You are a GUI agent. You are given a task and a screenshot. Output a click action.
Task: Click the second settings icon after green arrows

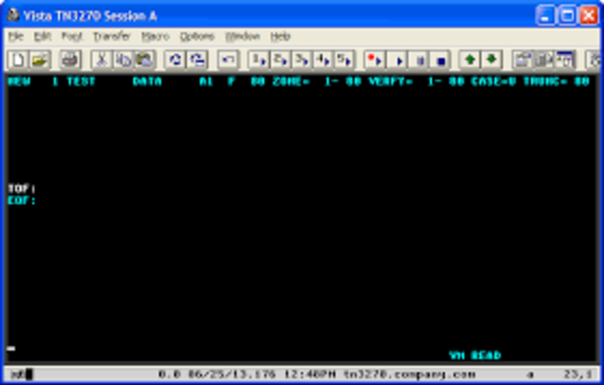(544, 59)
